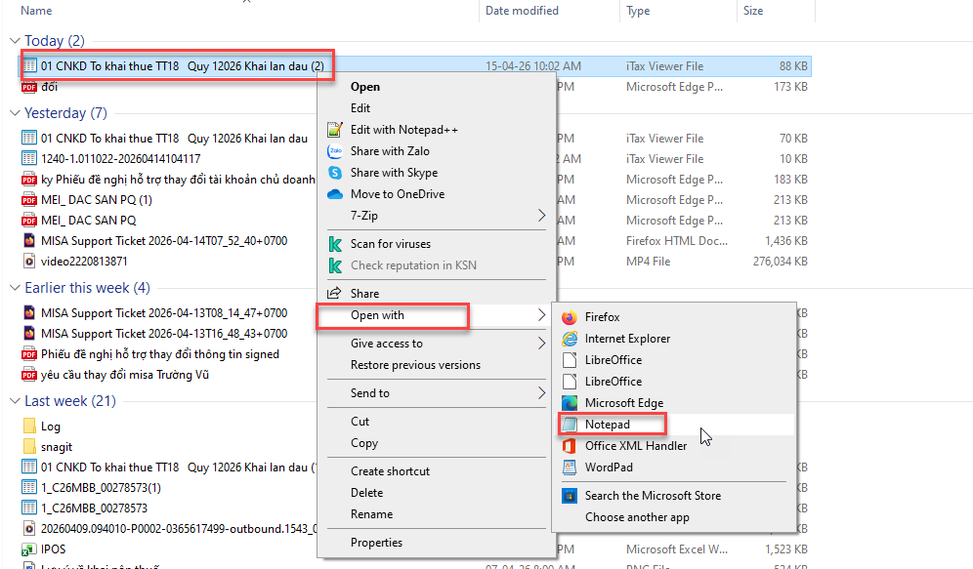
Task: Sort files by Date modified column
Action: pyautogui.click(x=523, y=11)
